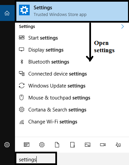Viewport: 129px width, 165px height.
Task: Click the Settings category header
Action: [x=27, y=27]
